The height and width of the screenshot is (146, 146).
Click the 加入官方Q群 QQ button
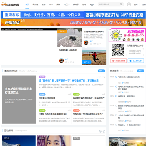136,61
